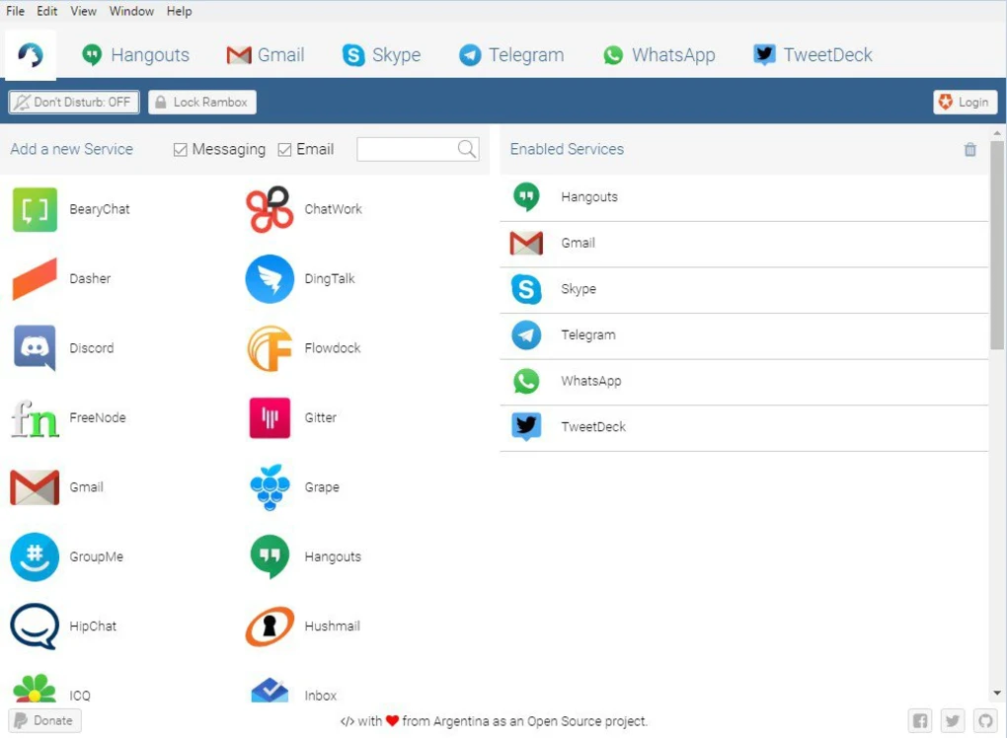Open the Window menu
This screenshot has width=1007, height=738.
[131, 11]
